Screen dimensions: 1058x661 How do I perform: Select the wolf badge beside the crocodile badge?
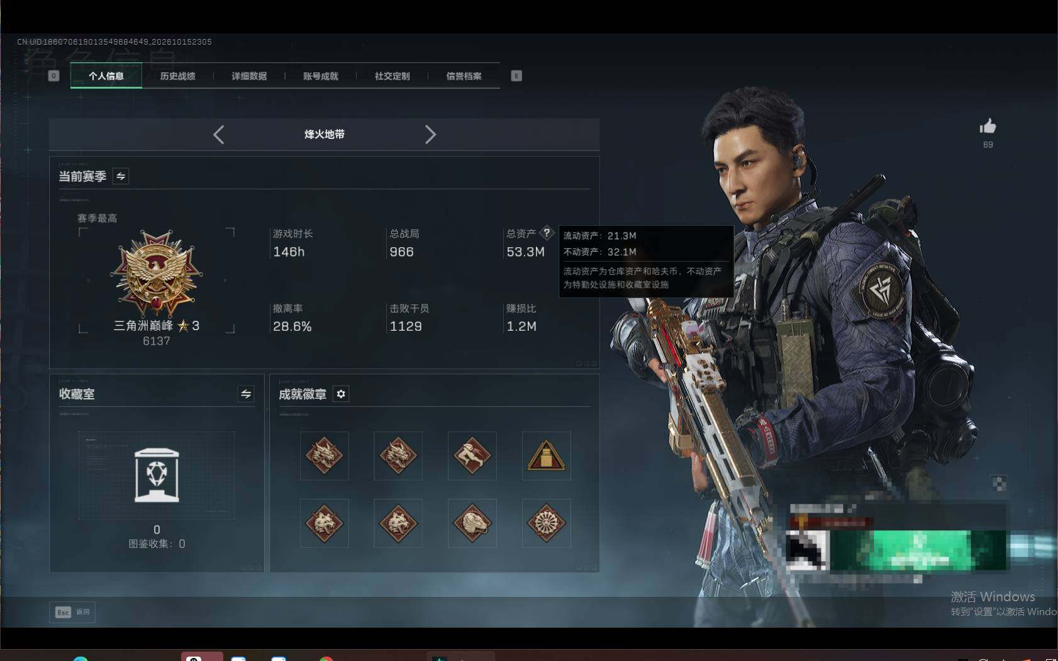pyautogui.click(x=398, y=523)
